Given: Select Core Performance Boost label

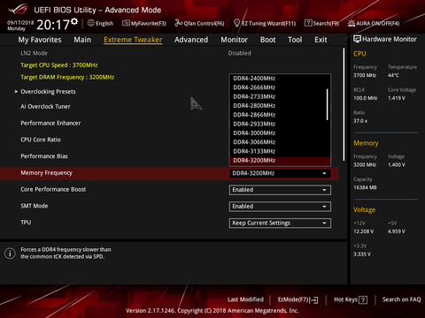Looking at the screenshot, I should [53, 189].
